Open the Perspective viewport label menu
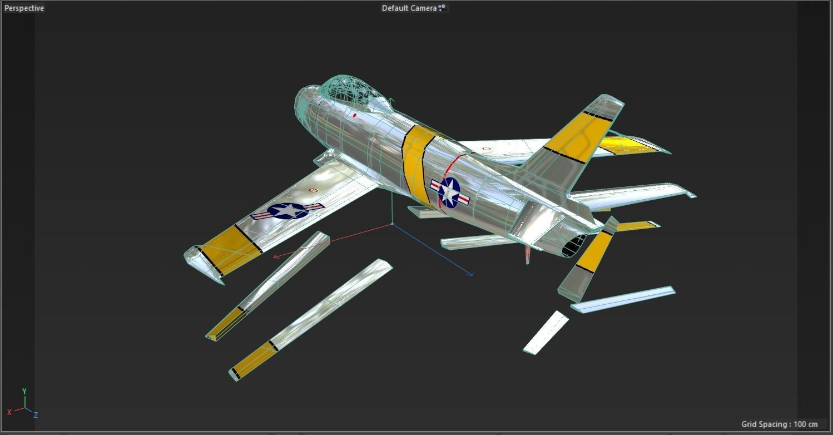This screenshot has width=833, height=435. tap(23, 8)
